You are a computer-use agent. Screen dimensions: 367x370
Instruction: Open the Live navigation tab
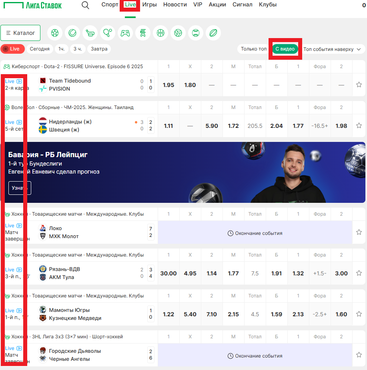[x=130, y=4]
